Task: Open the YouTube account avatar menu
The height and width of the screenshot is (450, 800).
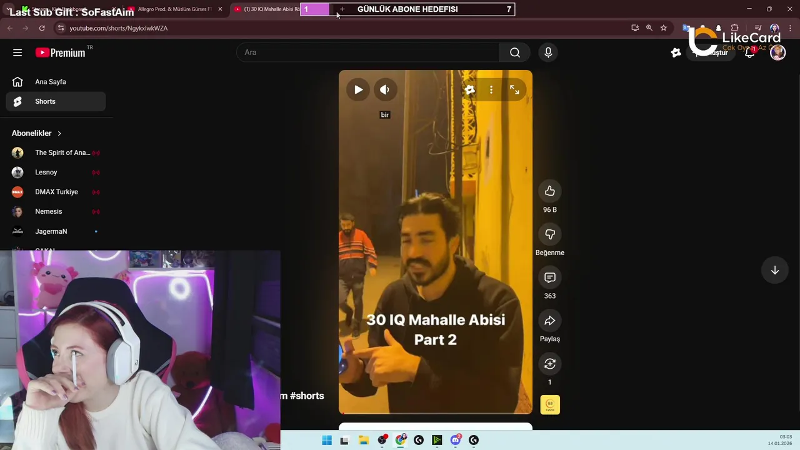Action: (777, 52)
